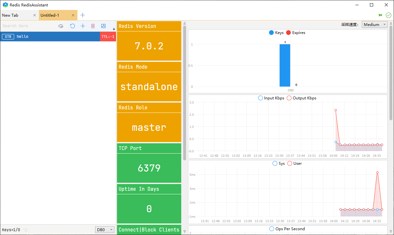Open the DB0 database dropdown
The image size is (394, 235).
point(105,230)
